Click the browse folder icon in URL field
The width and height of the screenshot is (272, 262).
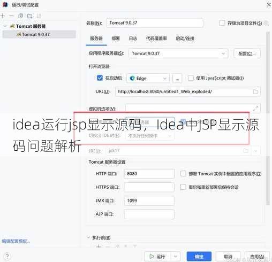(x=255, y=91)
